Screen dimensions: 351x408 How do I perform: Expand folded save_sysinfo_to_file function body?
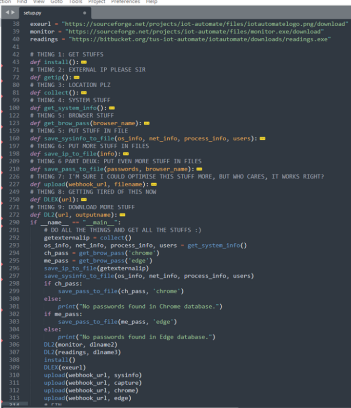(x=263, y=138)
